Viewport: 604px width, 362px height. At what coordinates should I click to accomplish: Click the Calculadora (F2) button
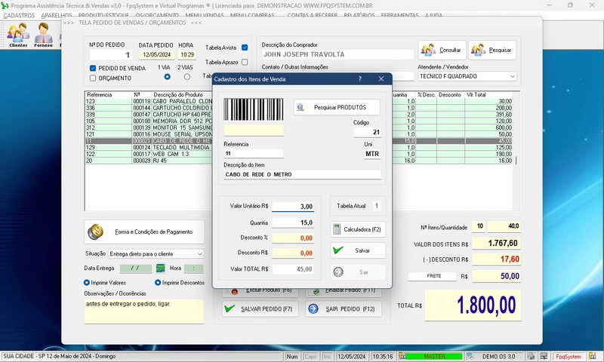[358, 229]
